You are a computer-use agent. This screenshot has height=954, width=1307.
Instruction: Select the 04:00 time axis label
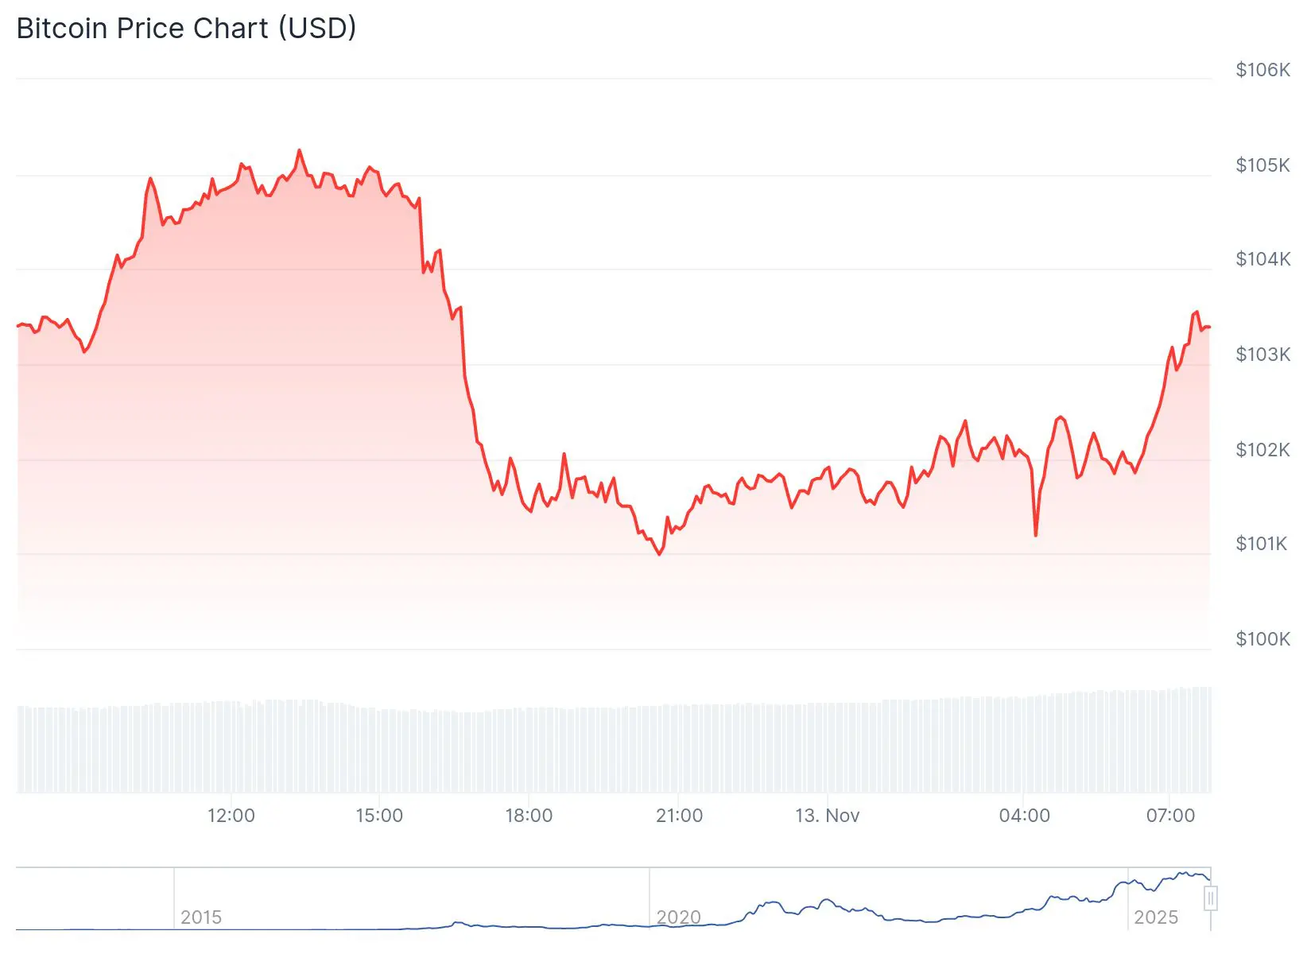[1024, 816]
